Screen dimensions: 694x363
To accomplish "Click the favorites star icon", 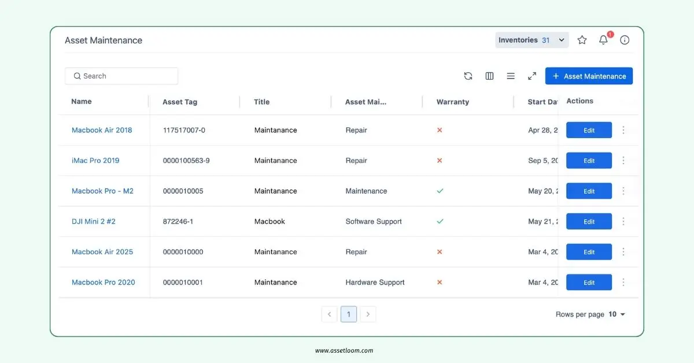I will point(582,40).
